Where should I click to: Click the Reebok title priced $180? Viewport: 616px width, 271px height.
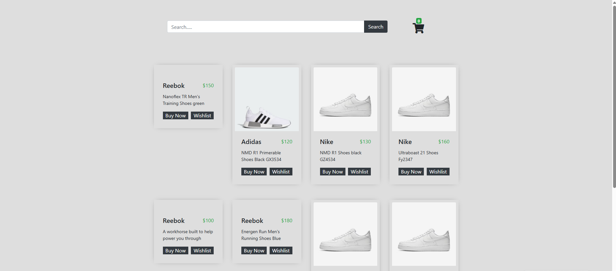pyautogui.click(x=252, y=221)
